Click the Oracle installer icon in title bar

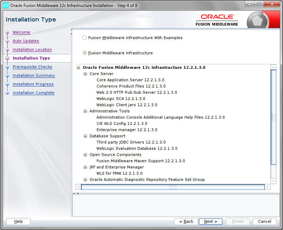pyautogui.click(x=6, y=6)
